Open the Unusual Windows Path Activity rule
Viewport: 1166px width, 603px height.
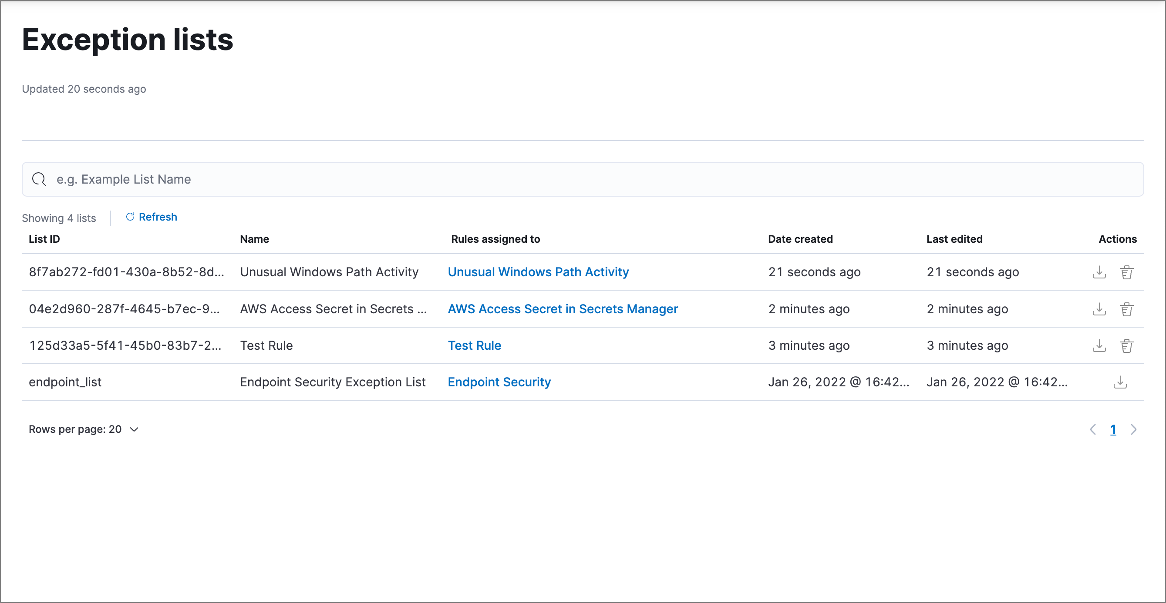pyautogui.click(x=538, y=271)
